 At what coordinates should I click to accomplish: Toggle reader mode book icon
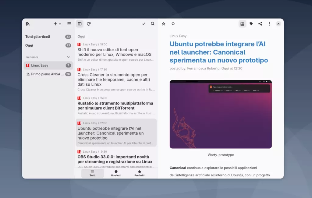click(242, 24)
